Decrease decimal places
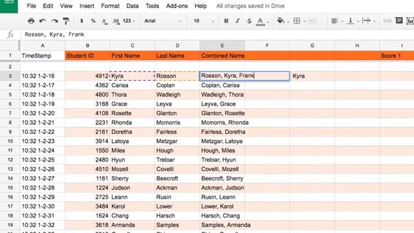 pyautogui.click(x=105, y=21)
